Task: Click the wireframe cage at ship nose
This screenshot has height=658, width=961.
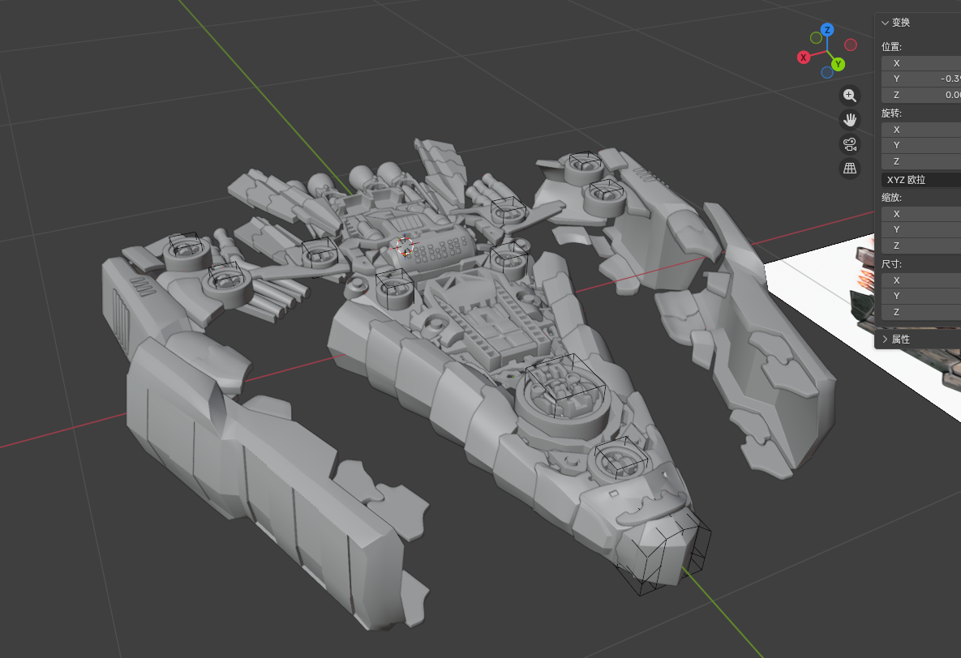Action: click(x=665, y=555)
